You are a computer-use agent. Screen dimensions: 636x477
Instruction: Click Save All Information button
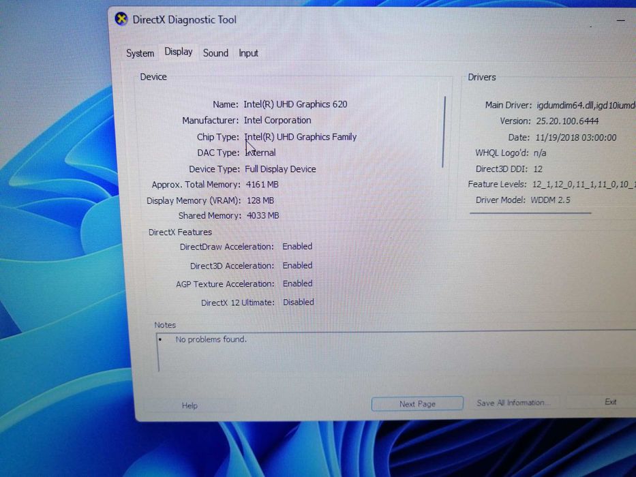pyautogui.click(x=513, y=403)
